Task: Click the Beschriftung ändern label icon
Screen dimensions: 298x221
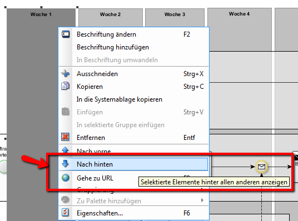Action: (66, 34)
